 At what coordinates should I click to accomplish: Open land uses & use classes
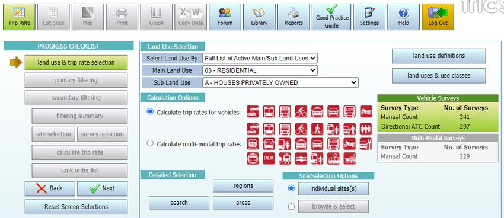[439, 76]
